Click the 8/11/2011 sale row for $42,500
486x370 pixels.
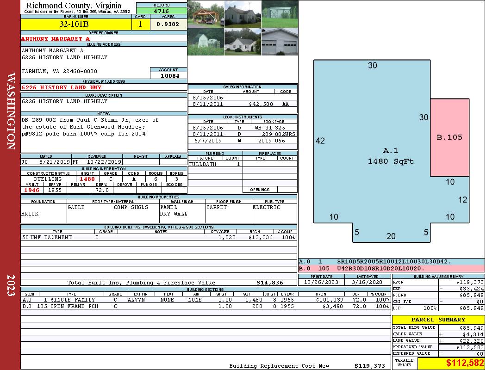tap(243, 105)
